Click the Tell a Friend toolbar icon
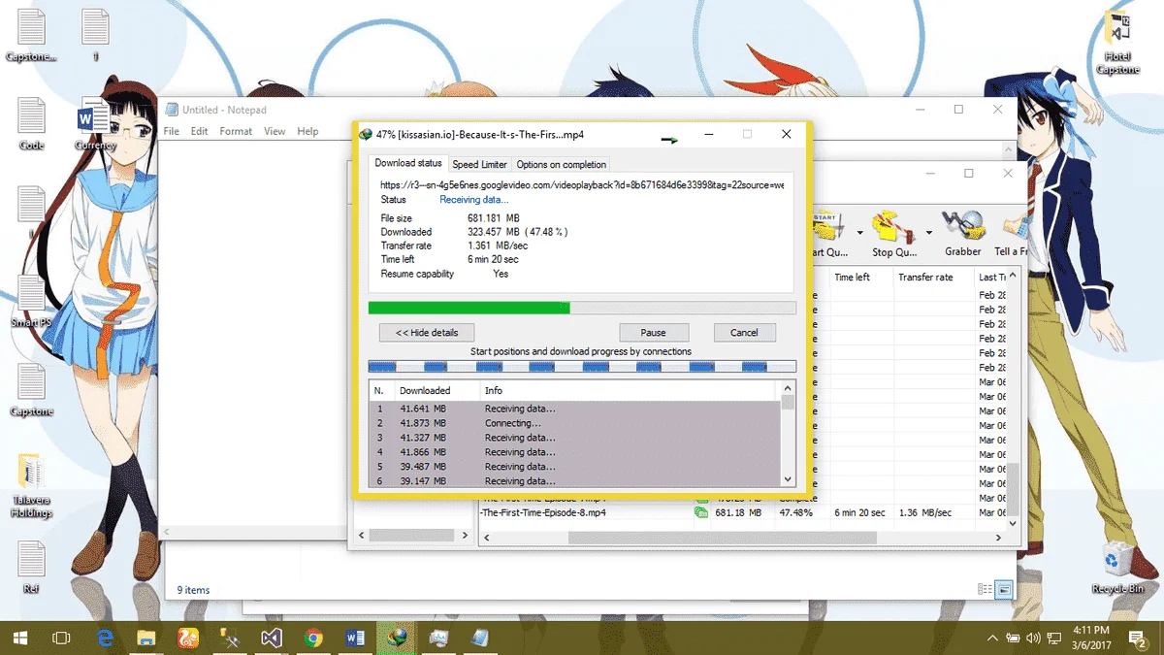Image resolution: width=1164 pixels, height=655 pixels. tap(1009, 236)
